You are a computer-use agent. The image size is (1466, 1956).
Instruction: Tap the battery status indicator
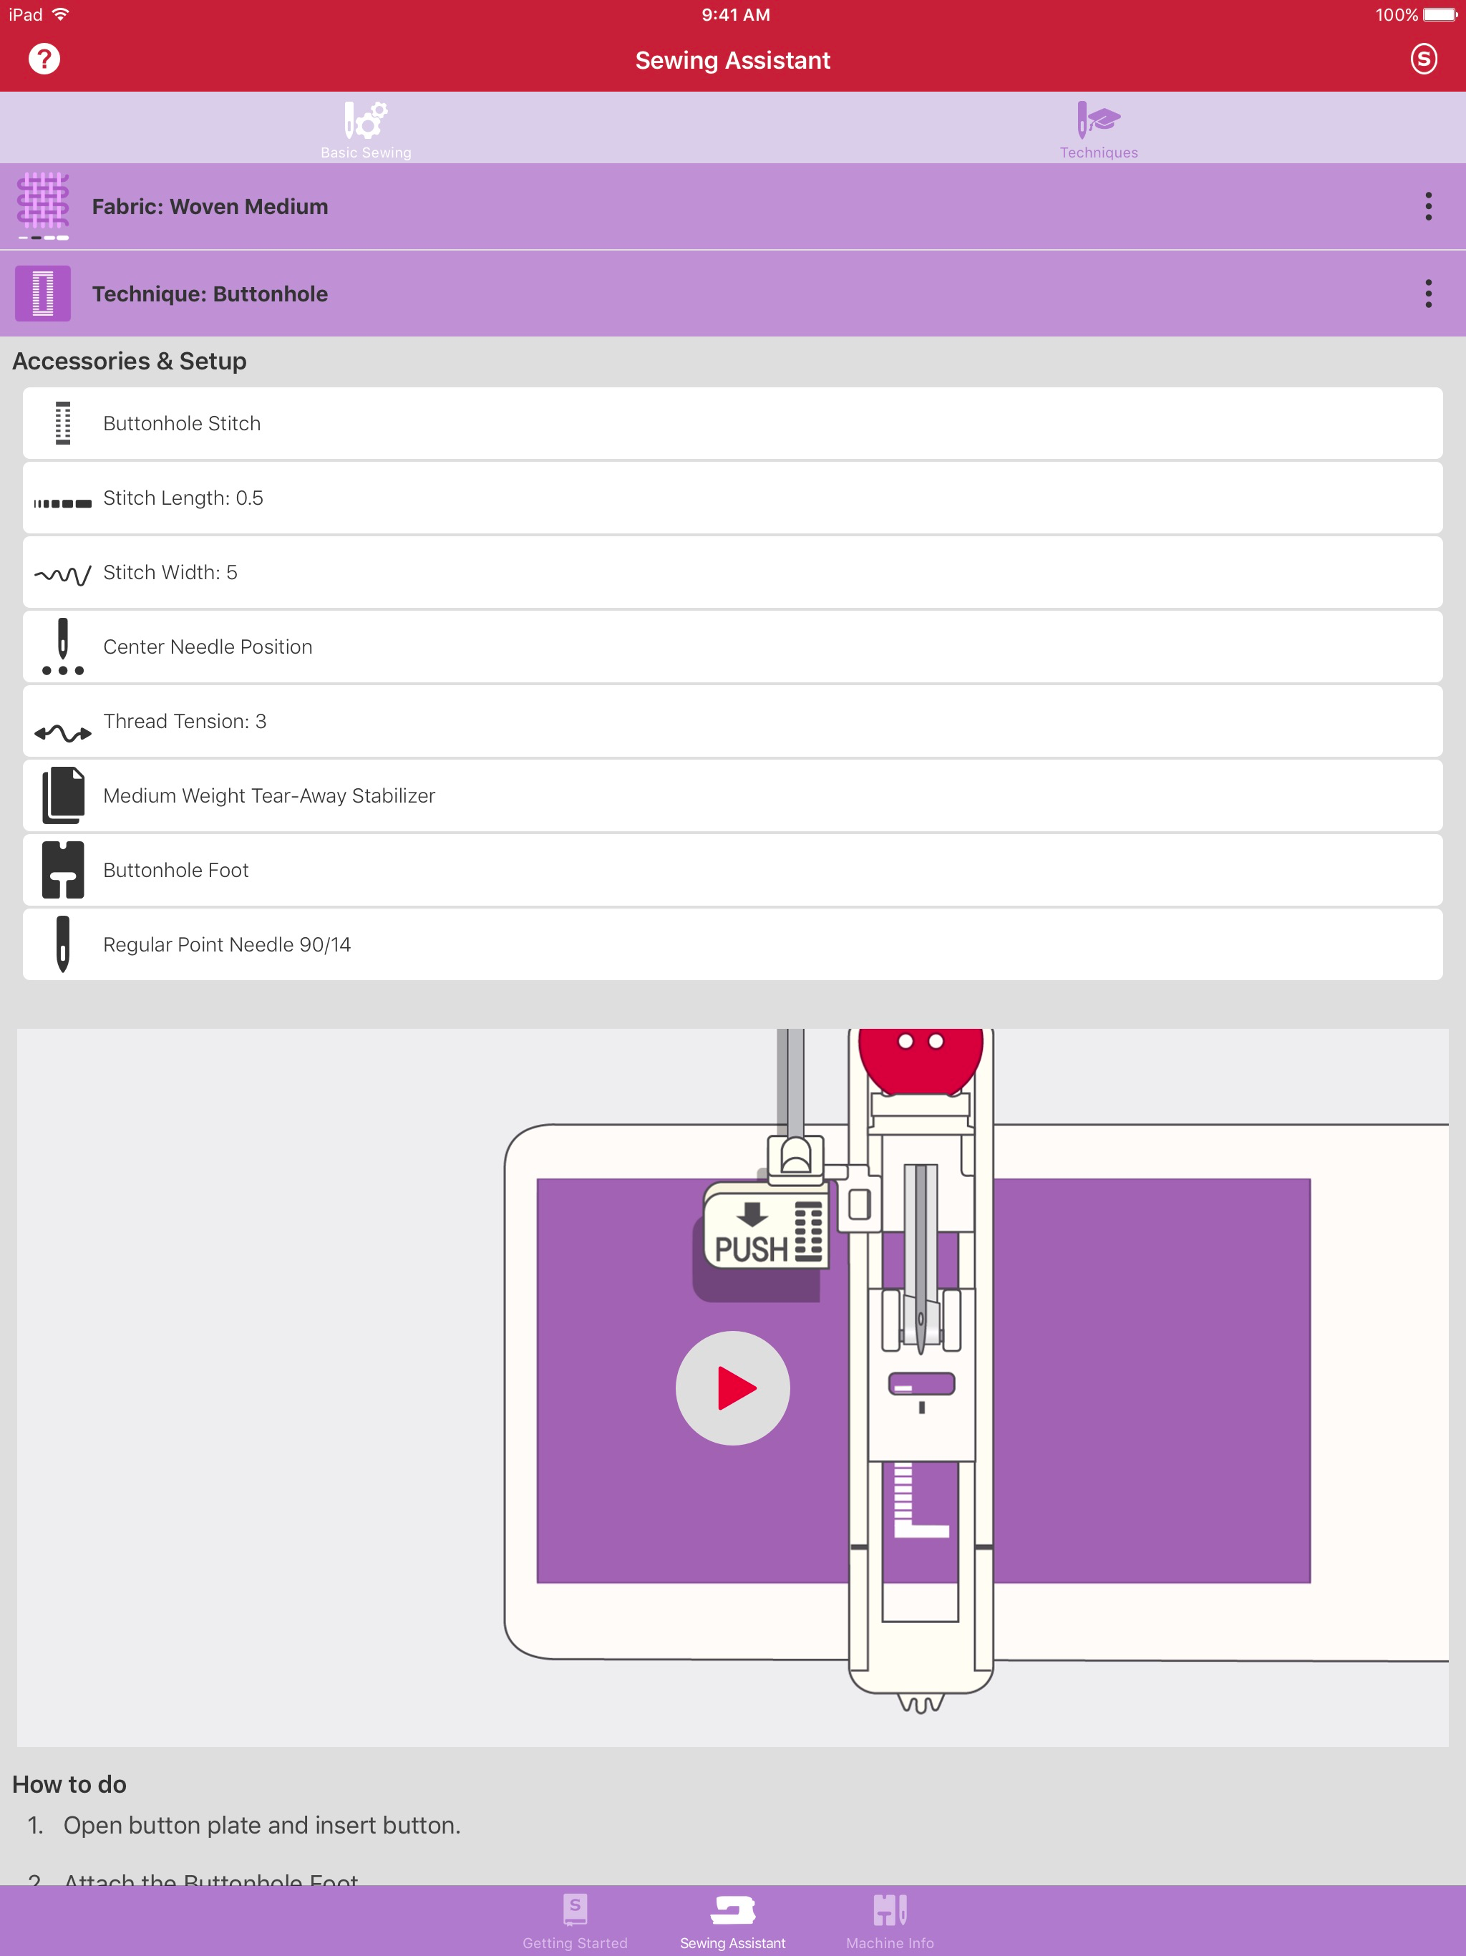point(1440,14)
